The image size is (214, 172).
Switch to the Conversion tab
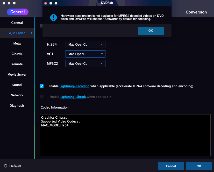click(x=196, y=12)
